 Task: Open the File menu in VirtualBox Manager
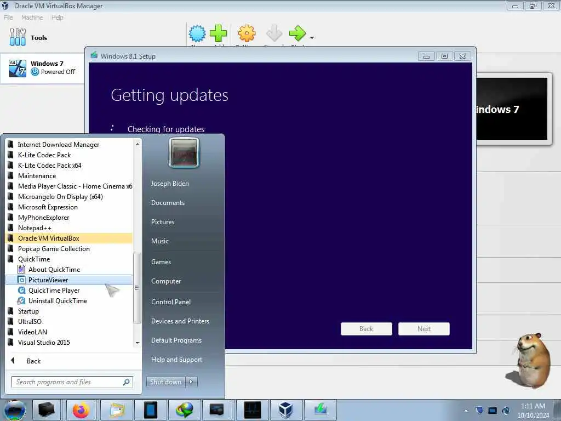(8, 18)
